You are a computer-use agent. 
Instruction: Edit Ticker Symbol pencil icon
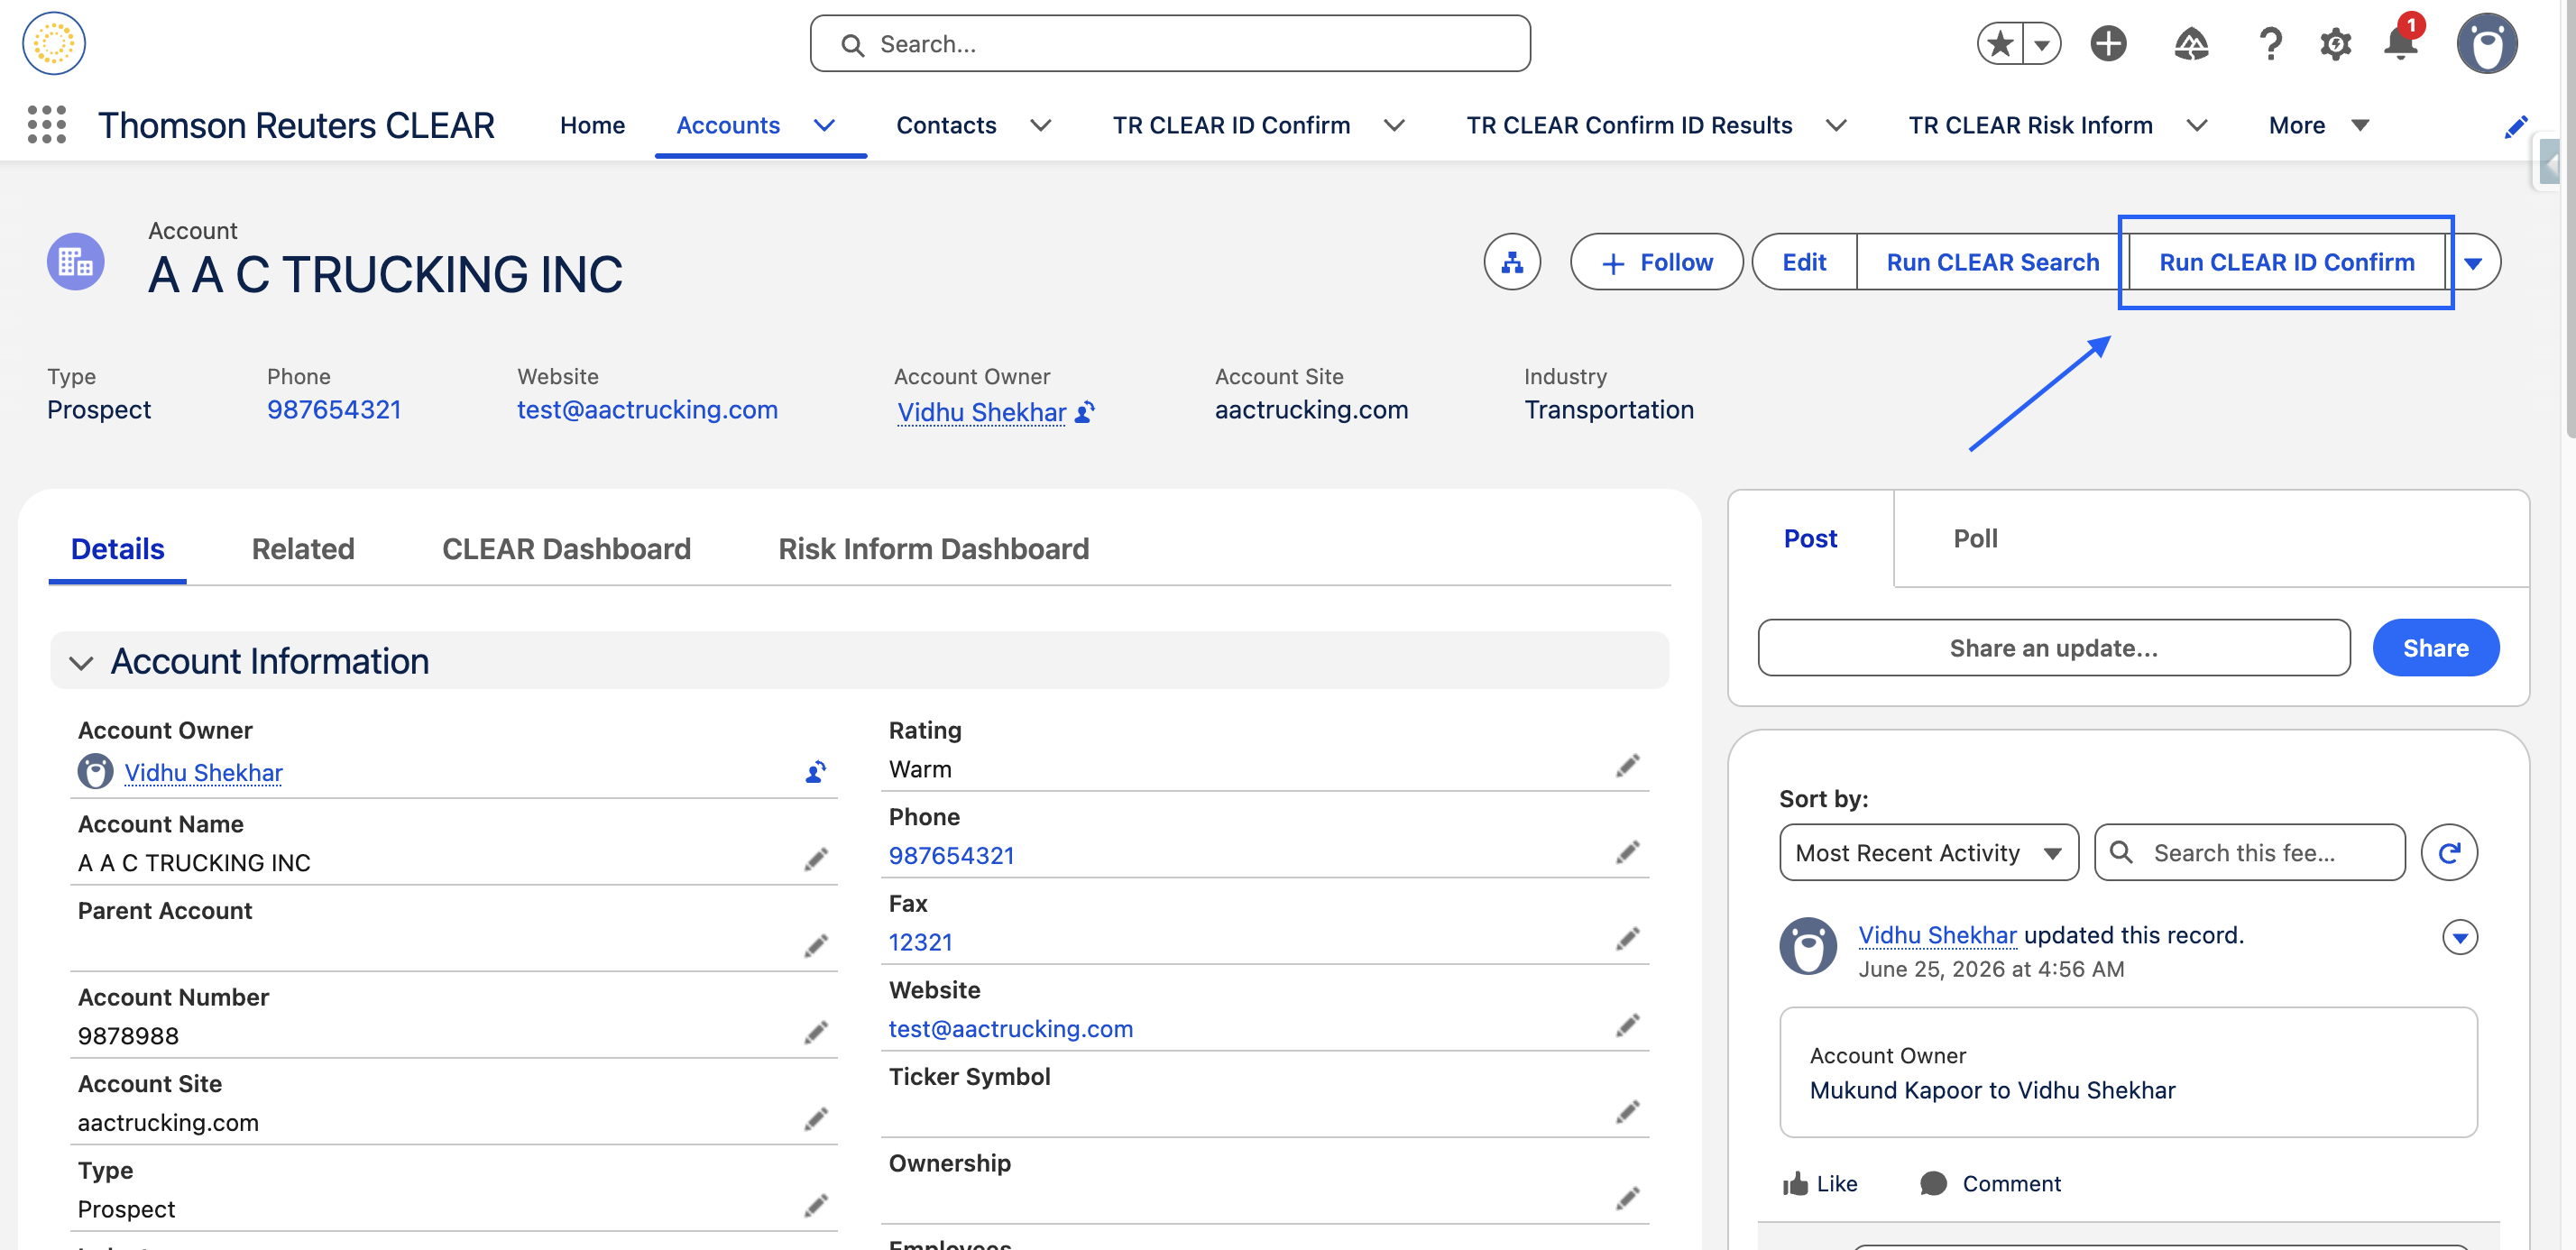tap(1628, 1112)
